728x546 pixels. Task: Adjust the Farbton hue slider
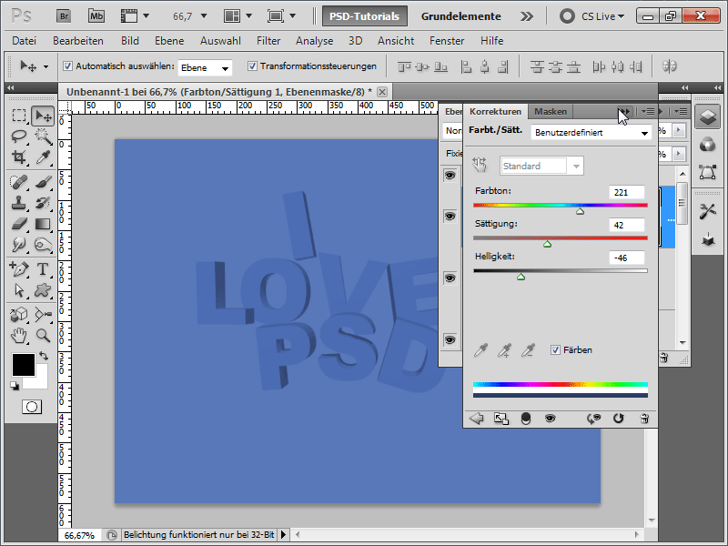[580, 211]
